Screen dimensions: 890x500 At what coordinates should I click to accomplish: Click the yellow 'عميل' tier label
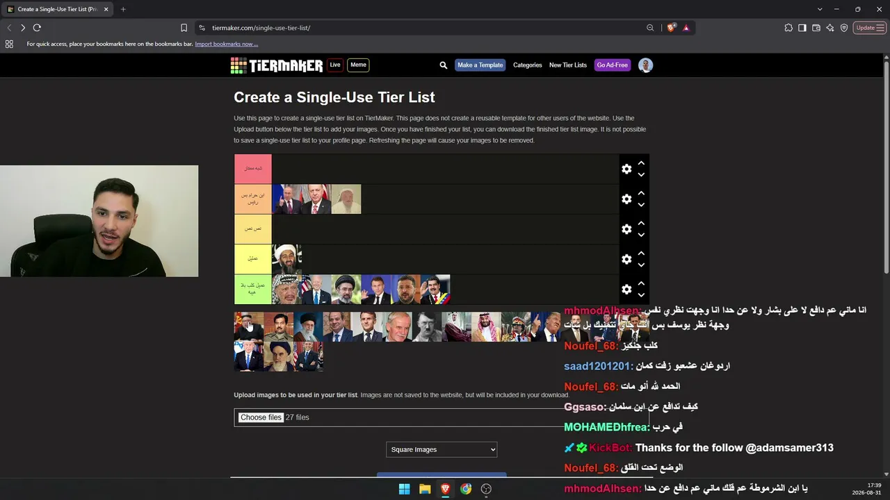tap(253, 258)
